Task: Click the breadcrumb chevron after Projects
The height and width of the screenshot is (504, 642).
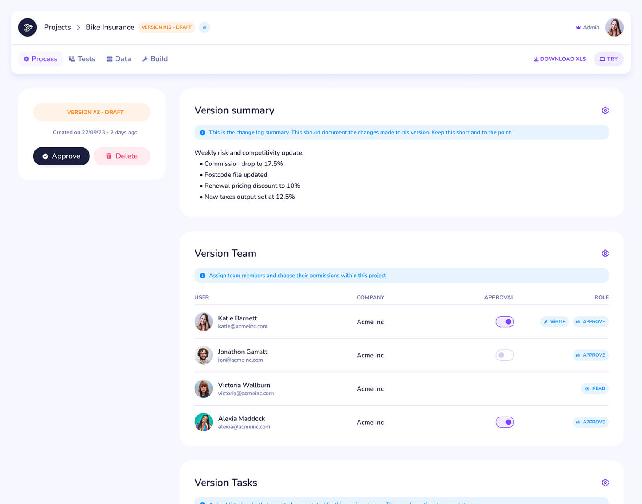Action: 79,27
